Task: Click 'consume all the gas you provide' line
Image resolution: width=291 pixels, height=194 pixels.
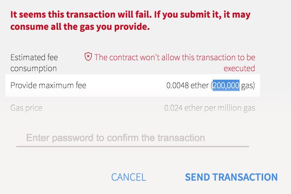Action: 80,26
